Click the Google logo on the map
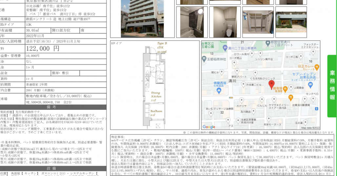The height and width of the screenshot is (176, 337). pos(209,127)
